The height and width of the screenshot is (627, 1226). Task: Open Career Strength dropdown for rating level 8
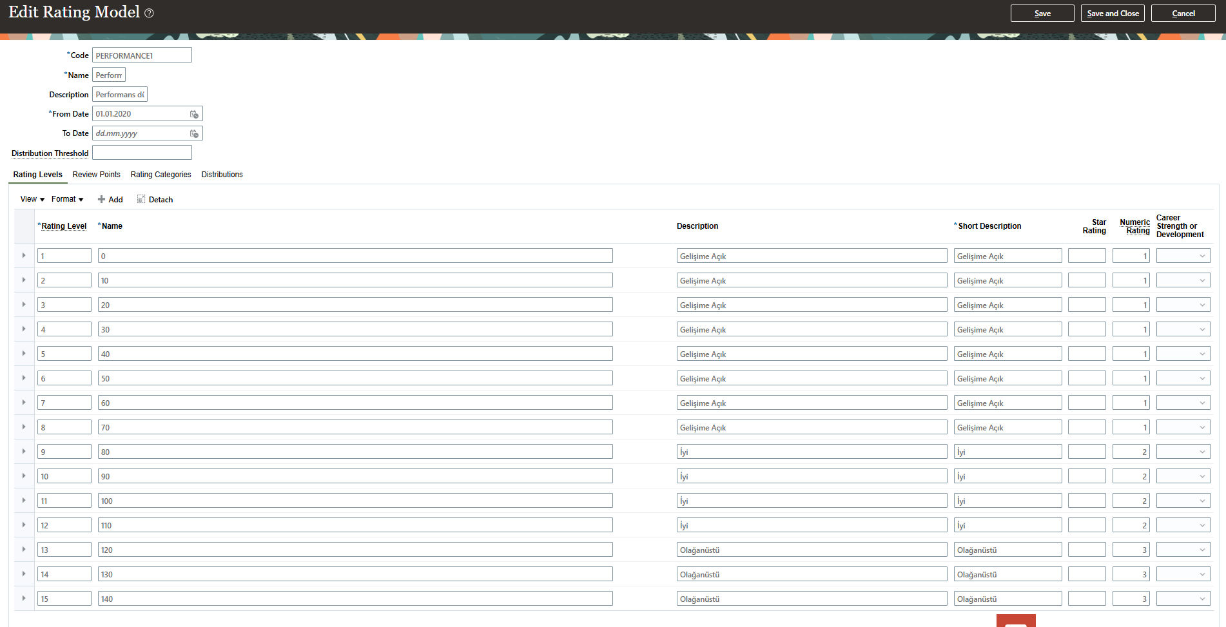click(1183, 427)
